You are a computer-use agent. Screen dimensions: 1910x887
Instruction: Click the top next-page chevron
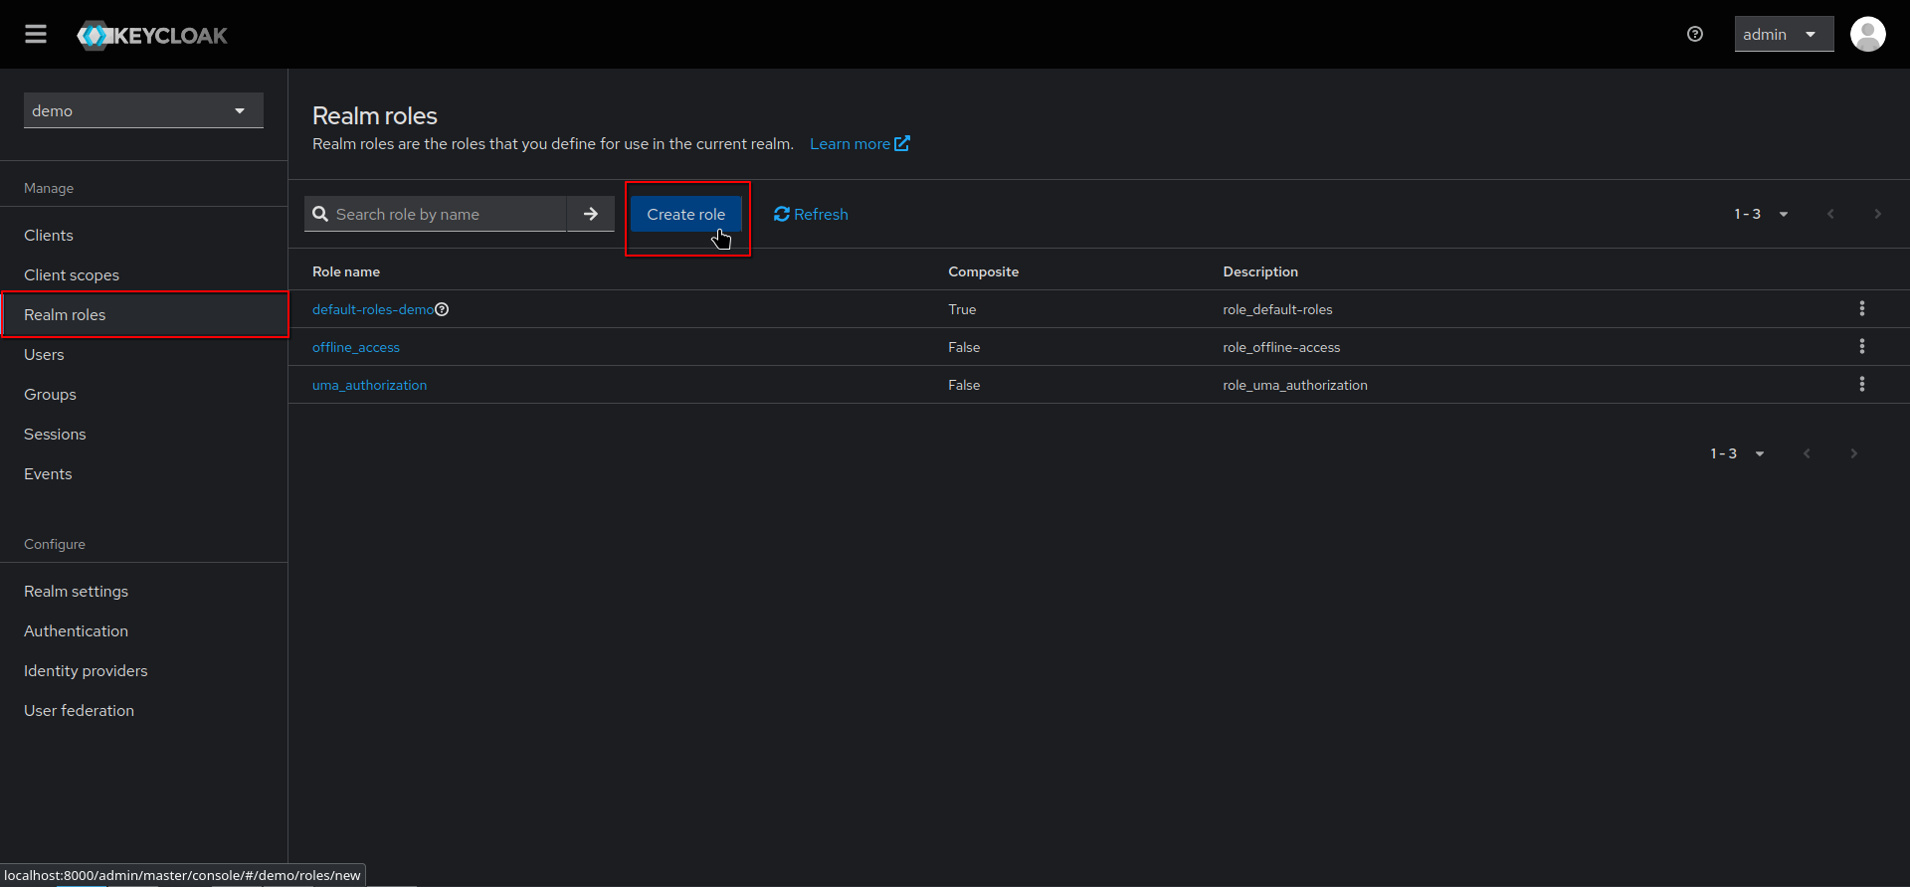pos(1877,214)
